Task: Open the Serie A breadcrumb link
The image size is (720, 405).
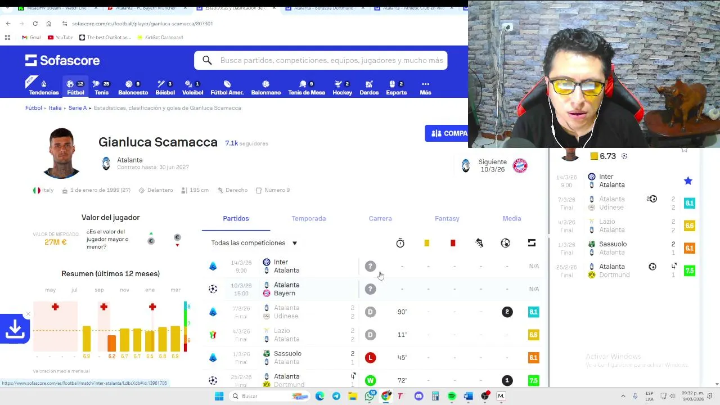Action: click(x=78, y=107)
